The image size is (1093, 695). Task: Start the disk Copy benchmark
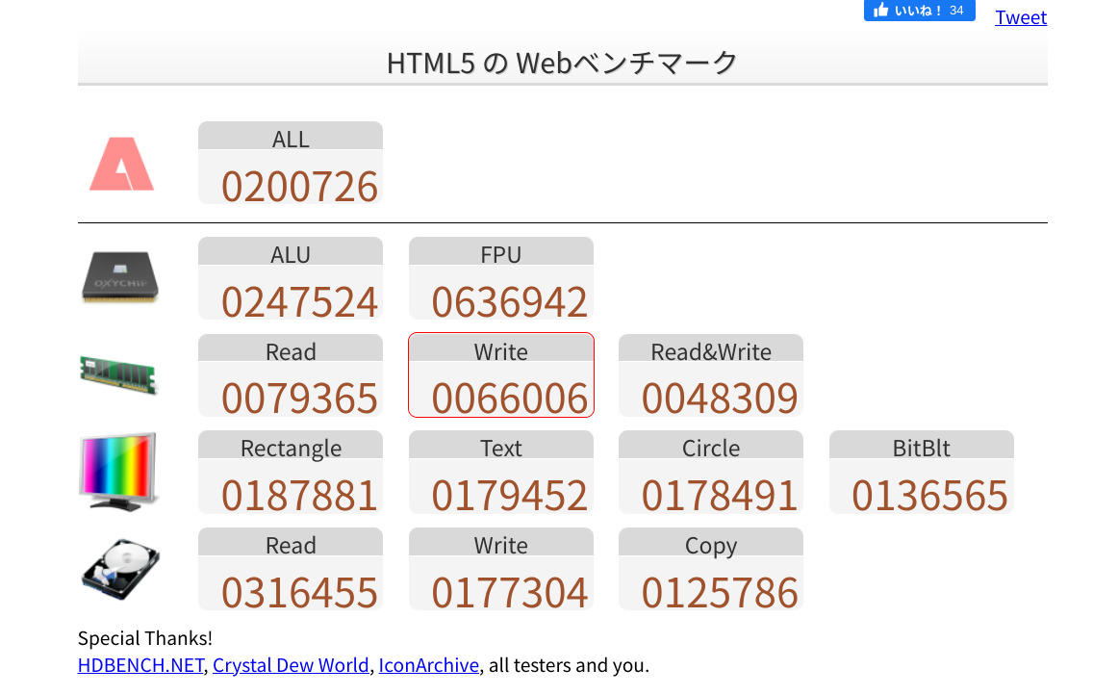(x=711, y=570)
